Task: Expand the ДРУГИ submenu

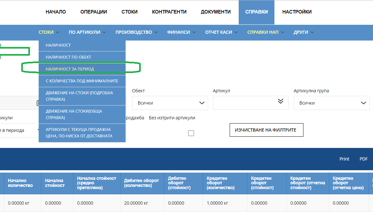Action: pyautogui.click(x=303, y=32)
